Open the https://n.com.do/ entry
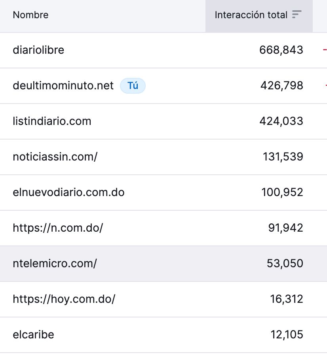Viewport: 327px width, 355px height. pyautogui.click(x=58, y=228)
